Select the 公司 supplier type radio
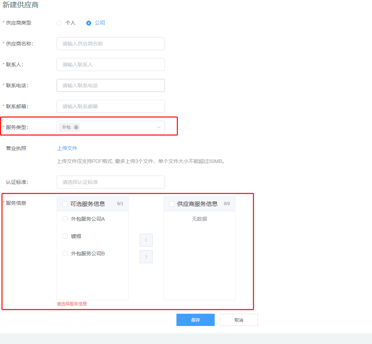This screenshot has width=372, height=344. tap(89, 23)
